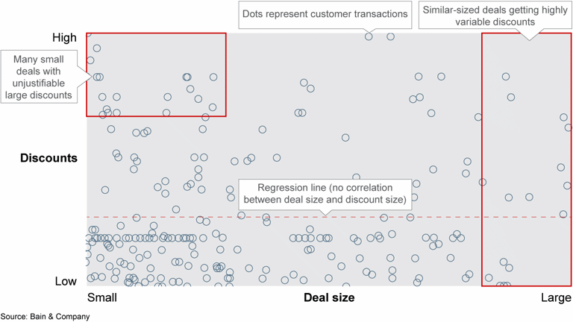The image size is (573, 322).
Task: Click the 'Regression line' annotation box
Action: (x=325, y=195)
